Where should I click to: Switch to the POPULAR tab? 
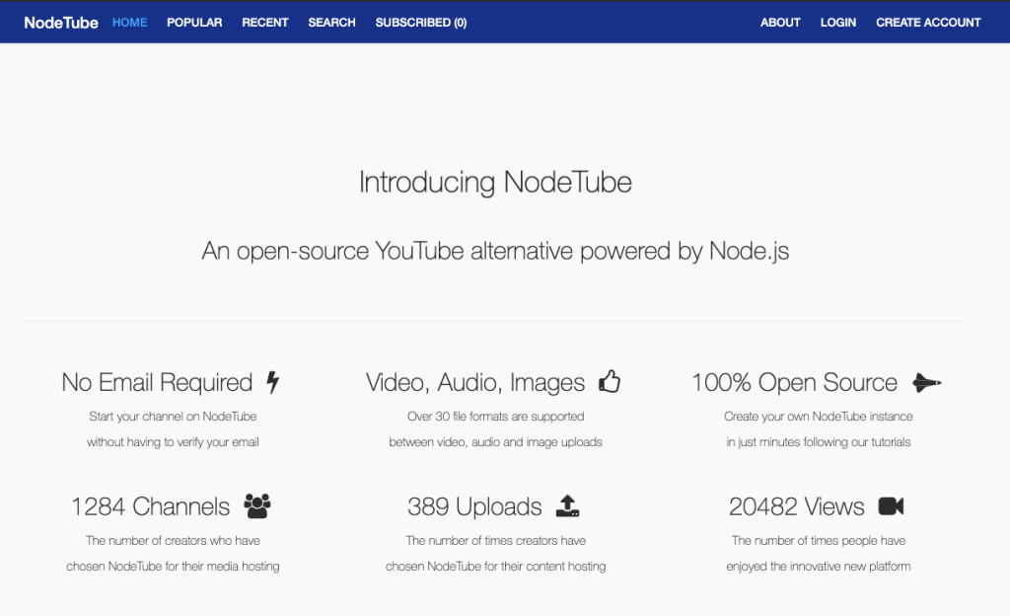(194, 22)
